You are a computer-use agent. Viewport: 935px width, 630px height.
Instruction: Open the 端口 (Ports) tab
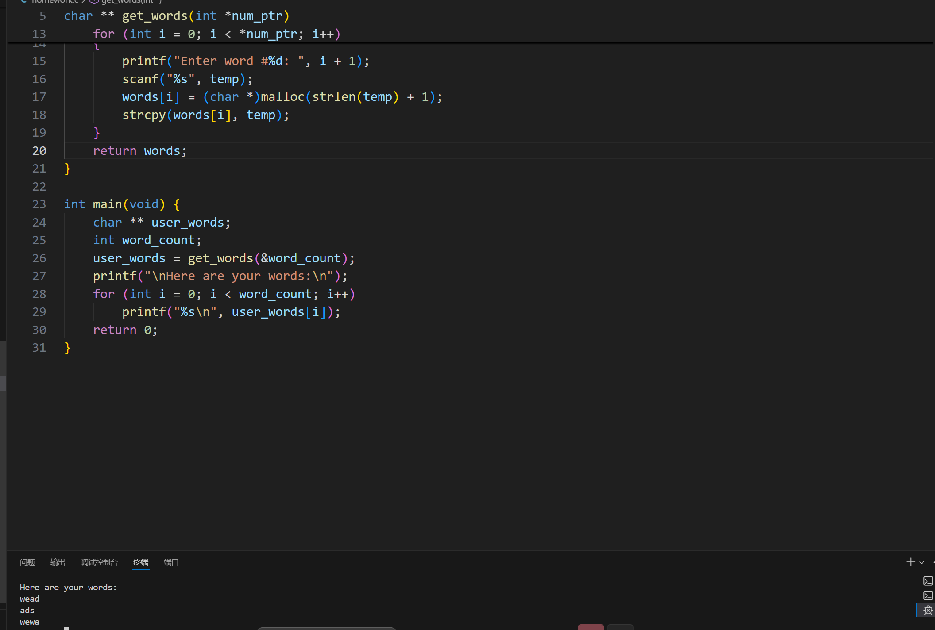171,562
